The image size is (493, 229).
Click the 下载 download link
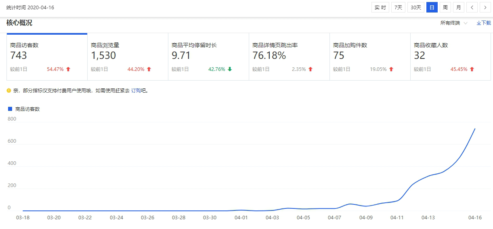coord(484,23)
